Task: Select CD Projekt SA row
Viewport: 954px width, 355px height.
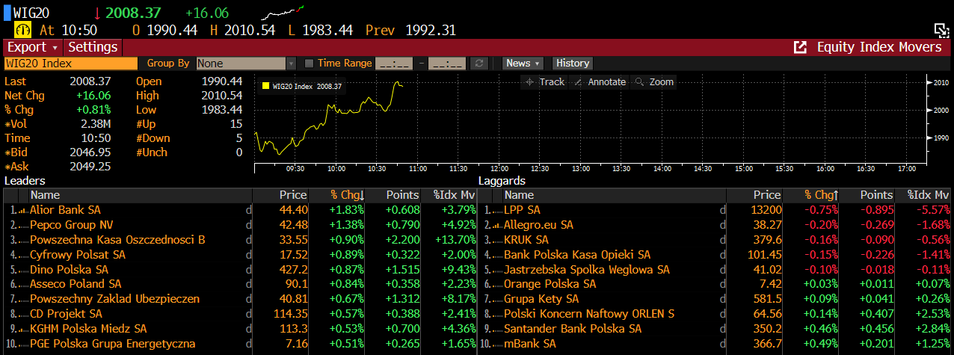Action: pyautogui.click(x=239, y=314)
